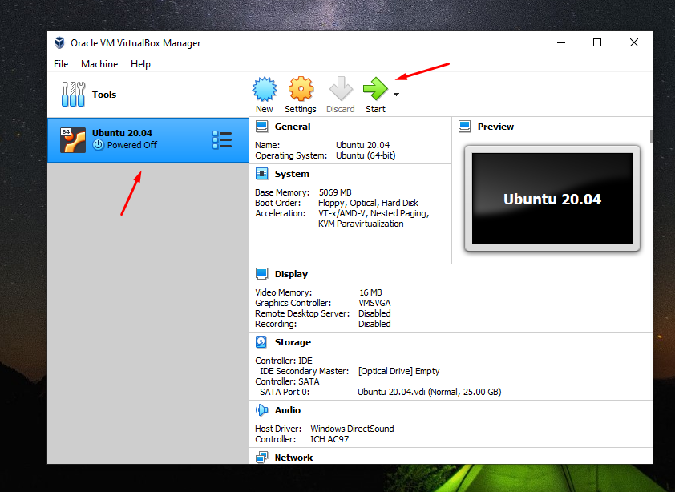Click the Storage section icon
The image size is (675, 492).
click(261, 342)
